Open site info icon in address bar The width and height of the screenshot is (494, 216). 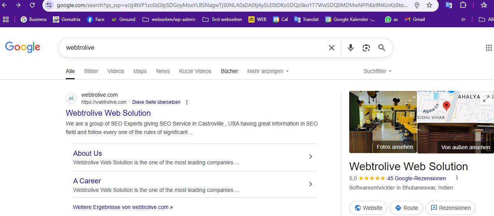(49, 5)
